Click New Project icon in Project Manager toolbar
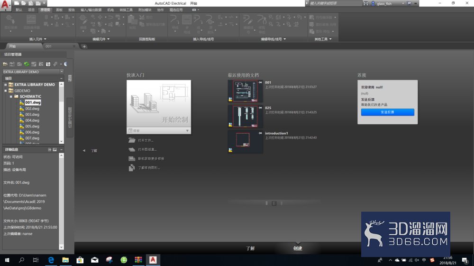 pos(12,64)
